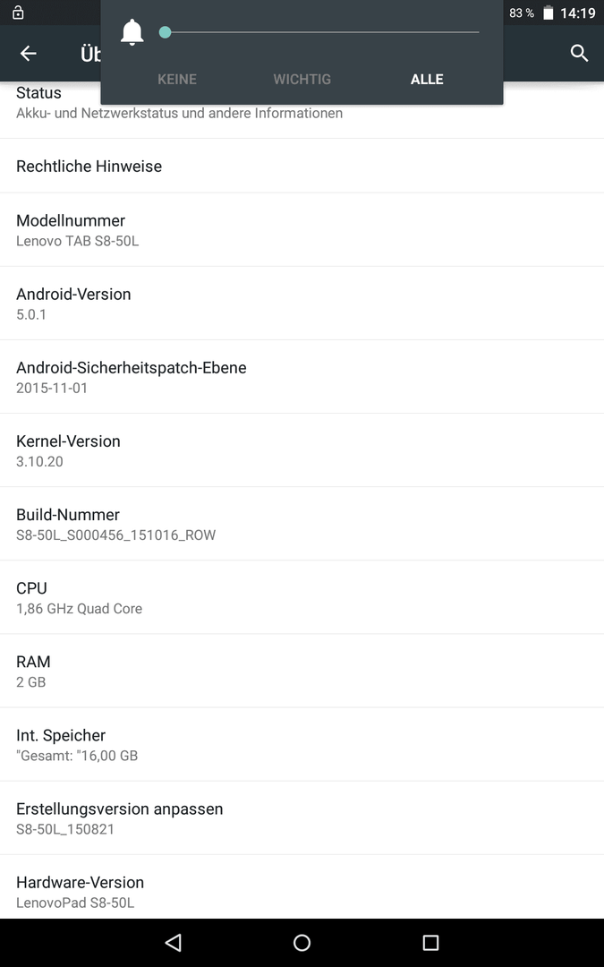Select KEINE interruptions mode
This screenshot has width=604, height=967.
[x=177, y=79]
